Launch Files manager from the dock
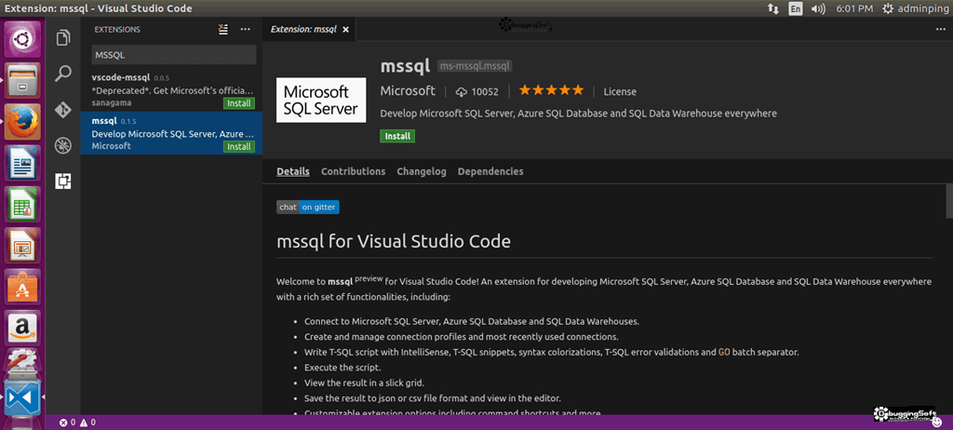 (x=23, y=80)
